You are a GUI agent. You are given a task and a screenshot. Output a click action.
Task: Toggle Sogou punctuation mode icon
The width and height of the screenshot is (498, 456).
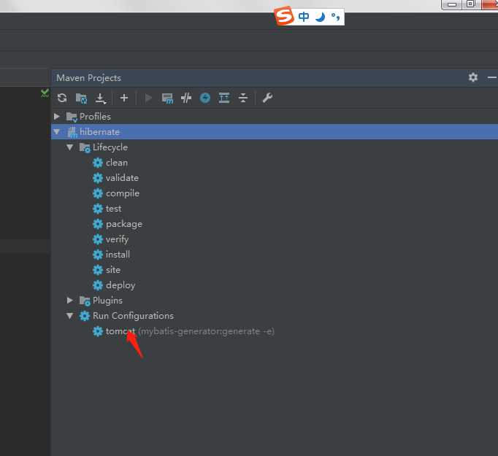[x=335, y=17]
